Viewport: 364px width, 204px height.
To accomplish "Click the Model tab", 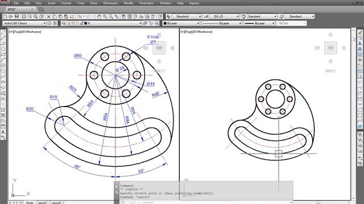I will click(x=30, y=203).
